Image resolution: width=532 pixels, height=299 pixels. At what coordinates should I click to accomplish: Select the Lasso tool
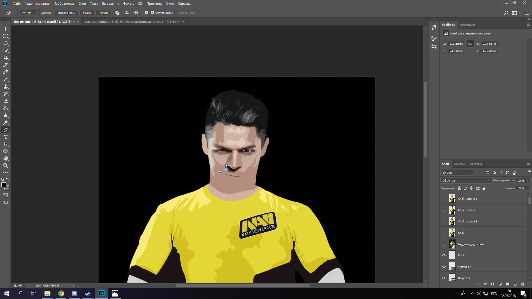(x=6, y=43)
